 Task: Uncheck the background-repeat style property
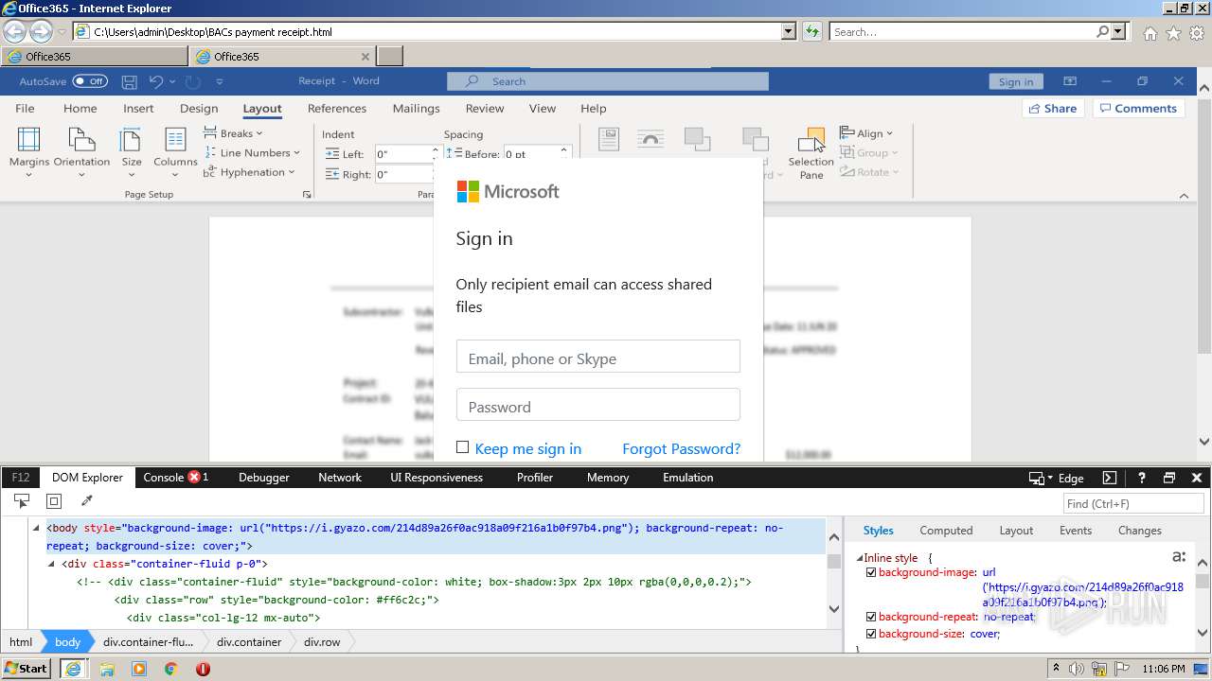pyautogui.click(x=871, y=617)
